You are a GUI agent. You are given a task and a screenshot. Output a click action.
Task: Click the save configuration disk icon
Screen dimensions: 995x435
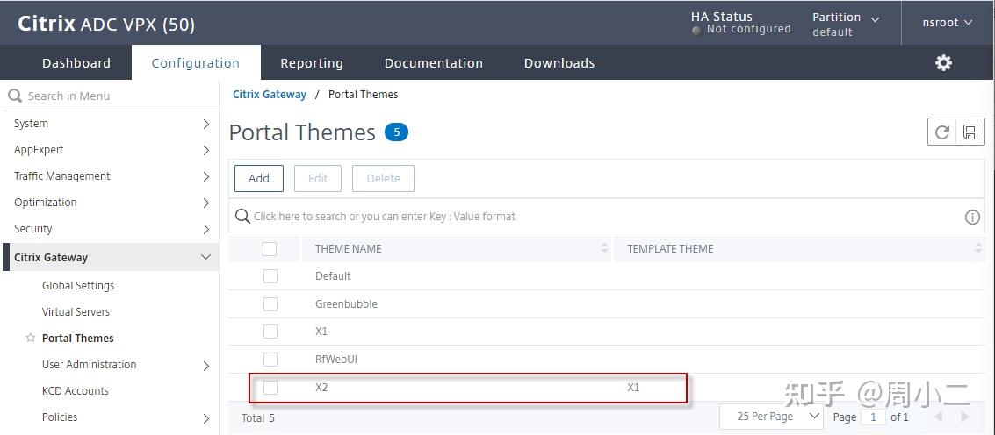tap(970, 132)
